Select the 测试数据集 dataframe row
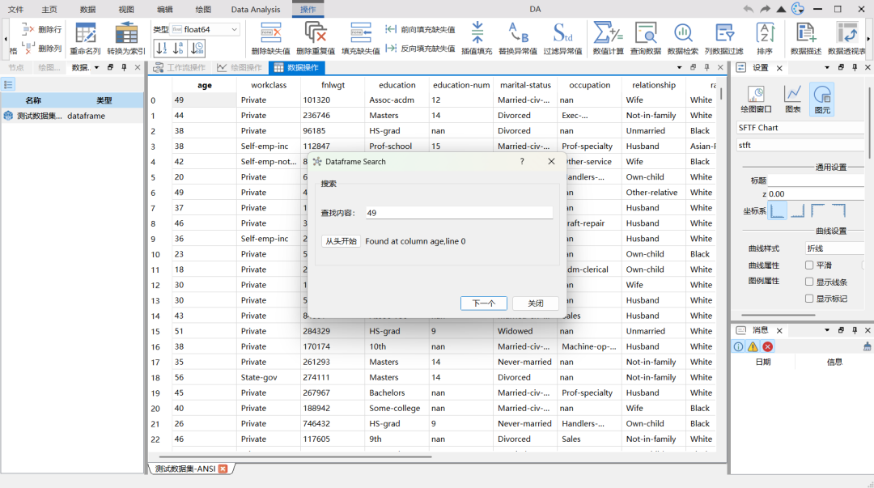Viewport: 874px width, 488px height. pyautogui.click(x=73, y=116)
